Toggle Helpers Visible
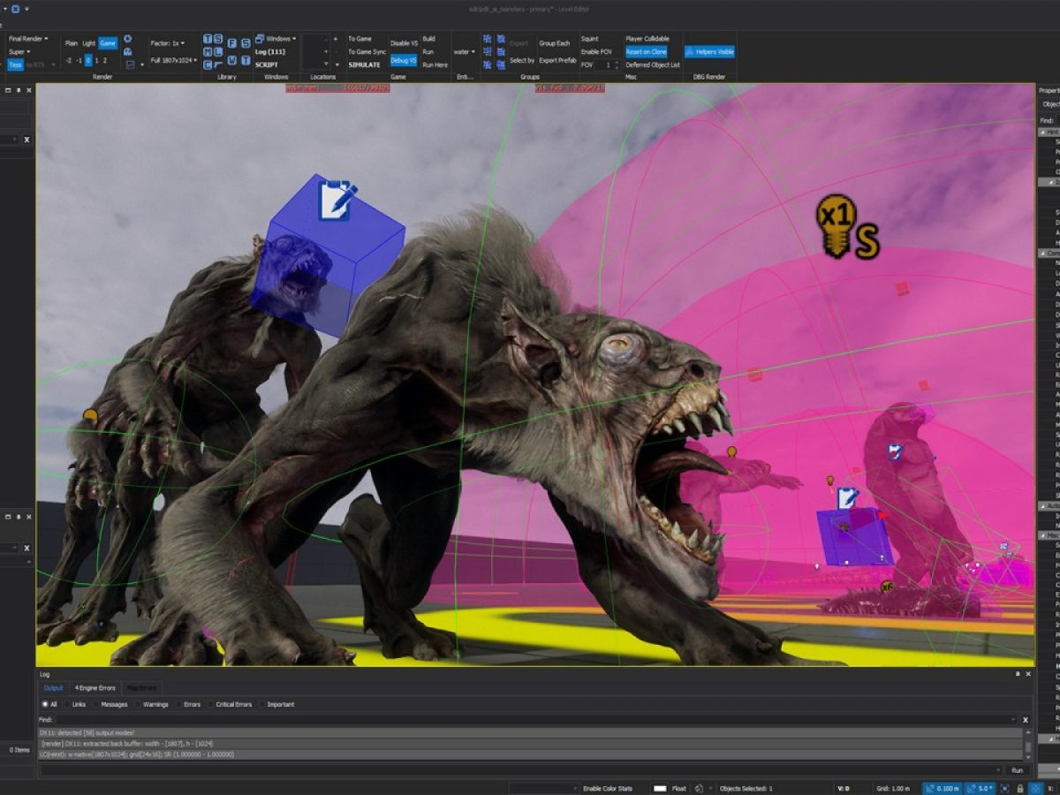Viewport: 1060px width, 795px height. 709,52
